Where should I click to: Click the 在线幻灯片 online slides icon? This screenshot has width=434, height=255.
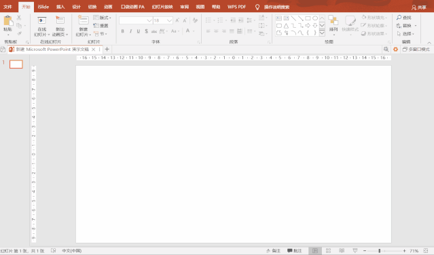point(42,21)
